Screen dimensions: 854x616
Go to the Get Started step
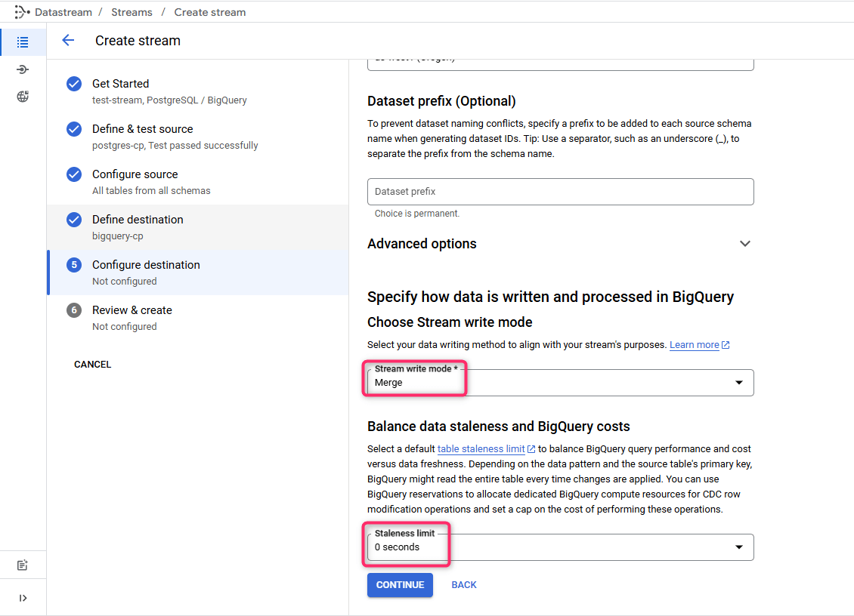pos(198,91)
